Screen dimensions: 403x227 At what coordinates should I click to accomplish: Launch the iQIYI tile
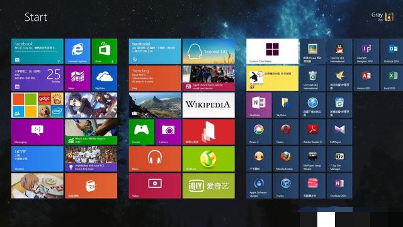[x=208, y=186]
